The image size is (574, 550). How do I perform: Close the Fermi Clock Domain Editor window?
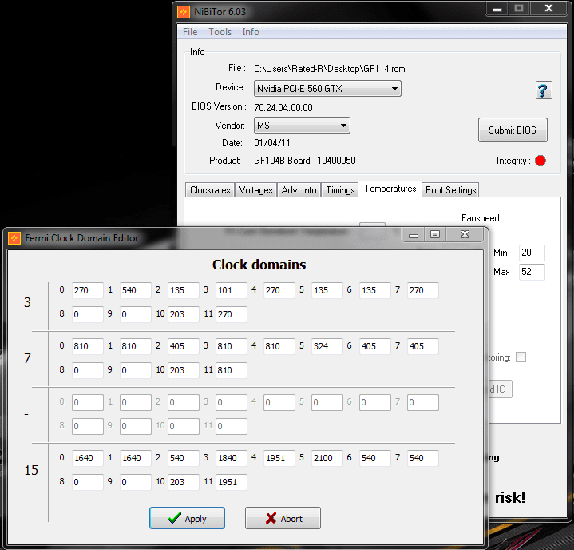point(465,235)
